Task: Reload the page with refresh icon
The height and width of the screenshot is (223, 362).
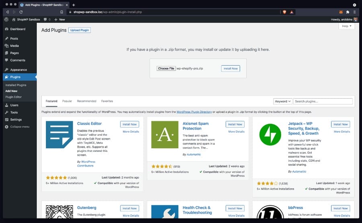Action: pos(21,12)
